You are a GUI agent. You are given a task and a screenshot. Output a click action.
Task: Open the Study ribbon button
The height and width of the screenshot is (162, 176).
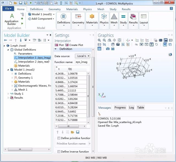click(x=123, y=21)
